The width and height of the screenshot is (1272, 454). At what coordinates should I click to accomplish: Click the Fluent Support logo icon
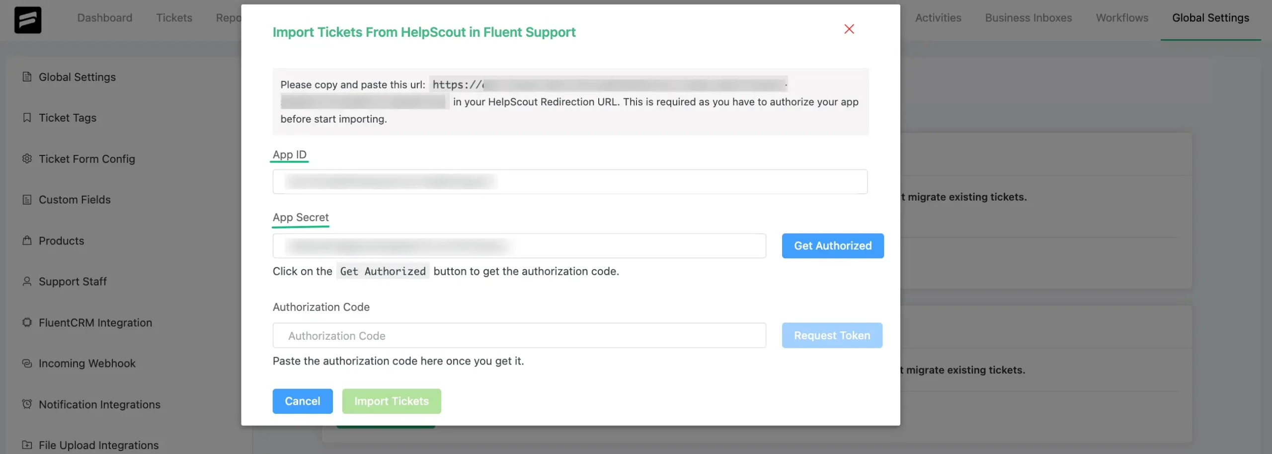point(28,20)
